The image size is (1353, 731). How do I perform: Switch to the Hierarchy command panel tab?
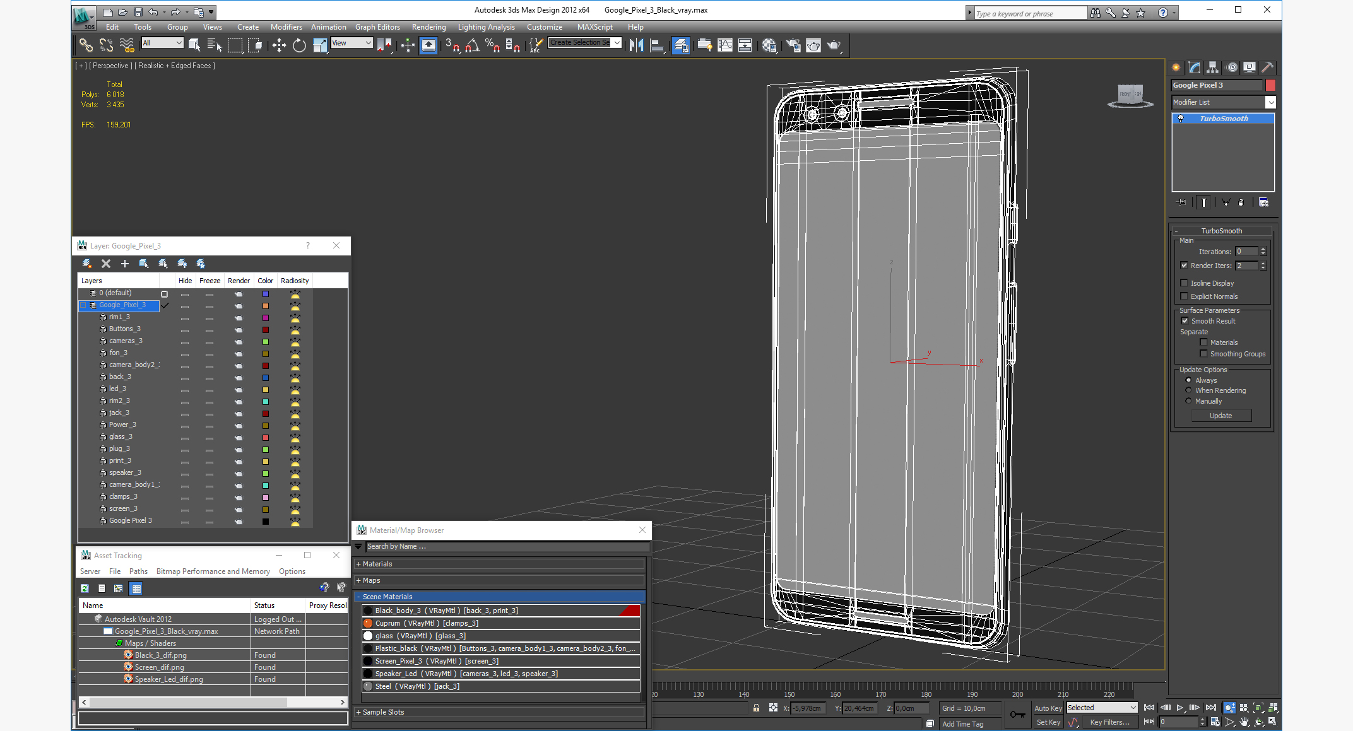1213,67
